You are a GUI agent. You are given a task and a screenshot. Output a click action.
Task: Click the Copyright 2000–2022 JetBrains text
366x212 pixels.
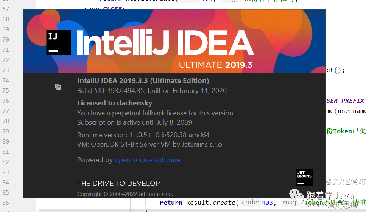[x=125, y=194]
